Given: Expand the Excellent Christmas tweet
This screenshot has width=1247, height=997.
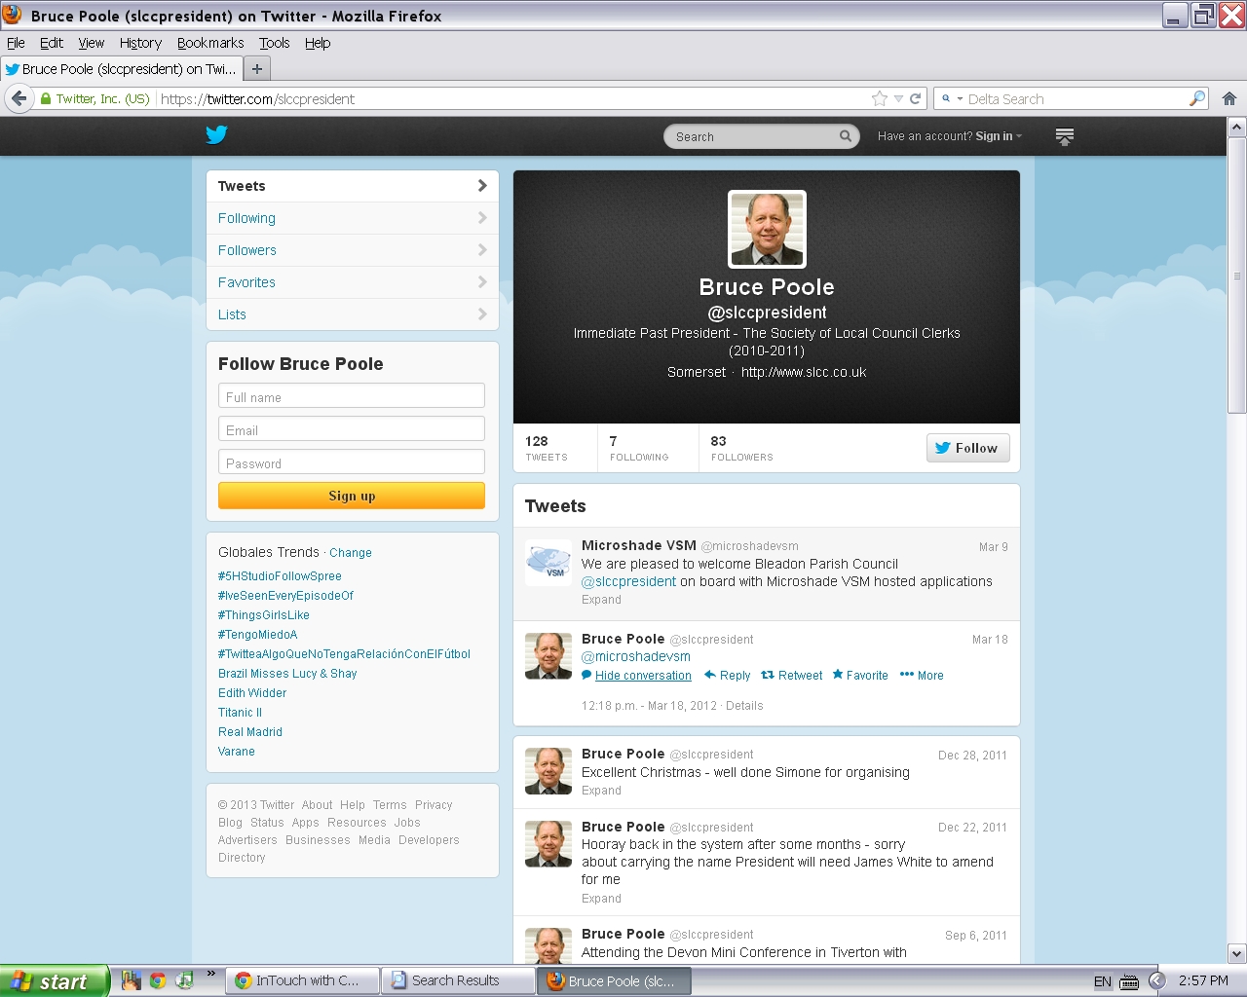Looking at the screenshot, I should [x=601, y=791].
